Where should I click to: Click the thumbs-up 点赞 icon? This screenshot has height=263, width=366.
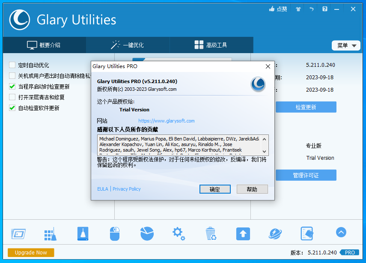tap(278, 9)
